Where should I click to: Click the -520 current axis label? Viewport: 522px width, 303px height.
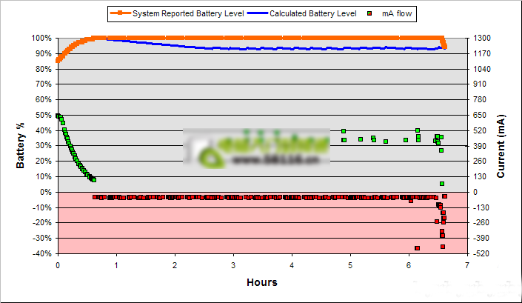pos(481,253)
